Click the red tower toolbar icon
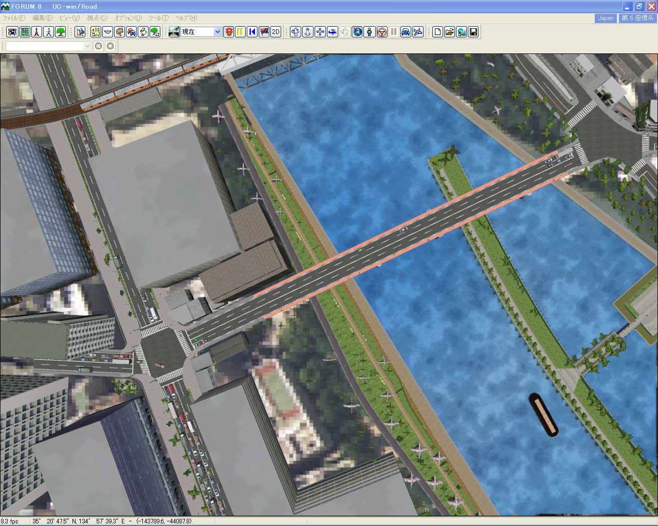The image size is (658, 526). tap(36, 32)
